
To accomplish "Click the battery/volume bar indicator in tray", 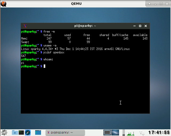I will point(124,133).
